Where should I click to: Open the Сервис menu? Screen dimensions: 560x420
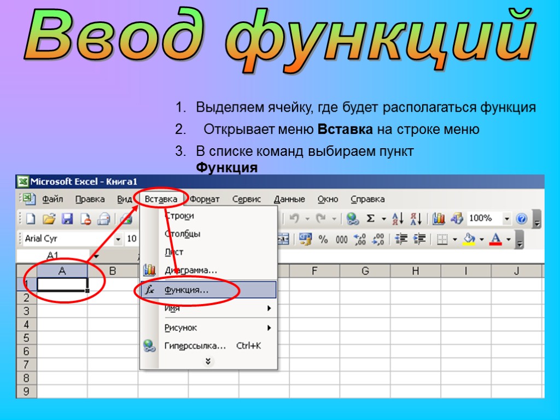[x=247, y=199]
